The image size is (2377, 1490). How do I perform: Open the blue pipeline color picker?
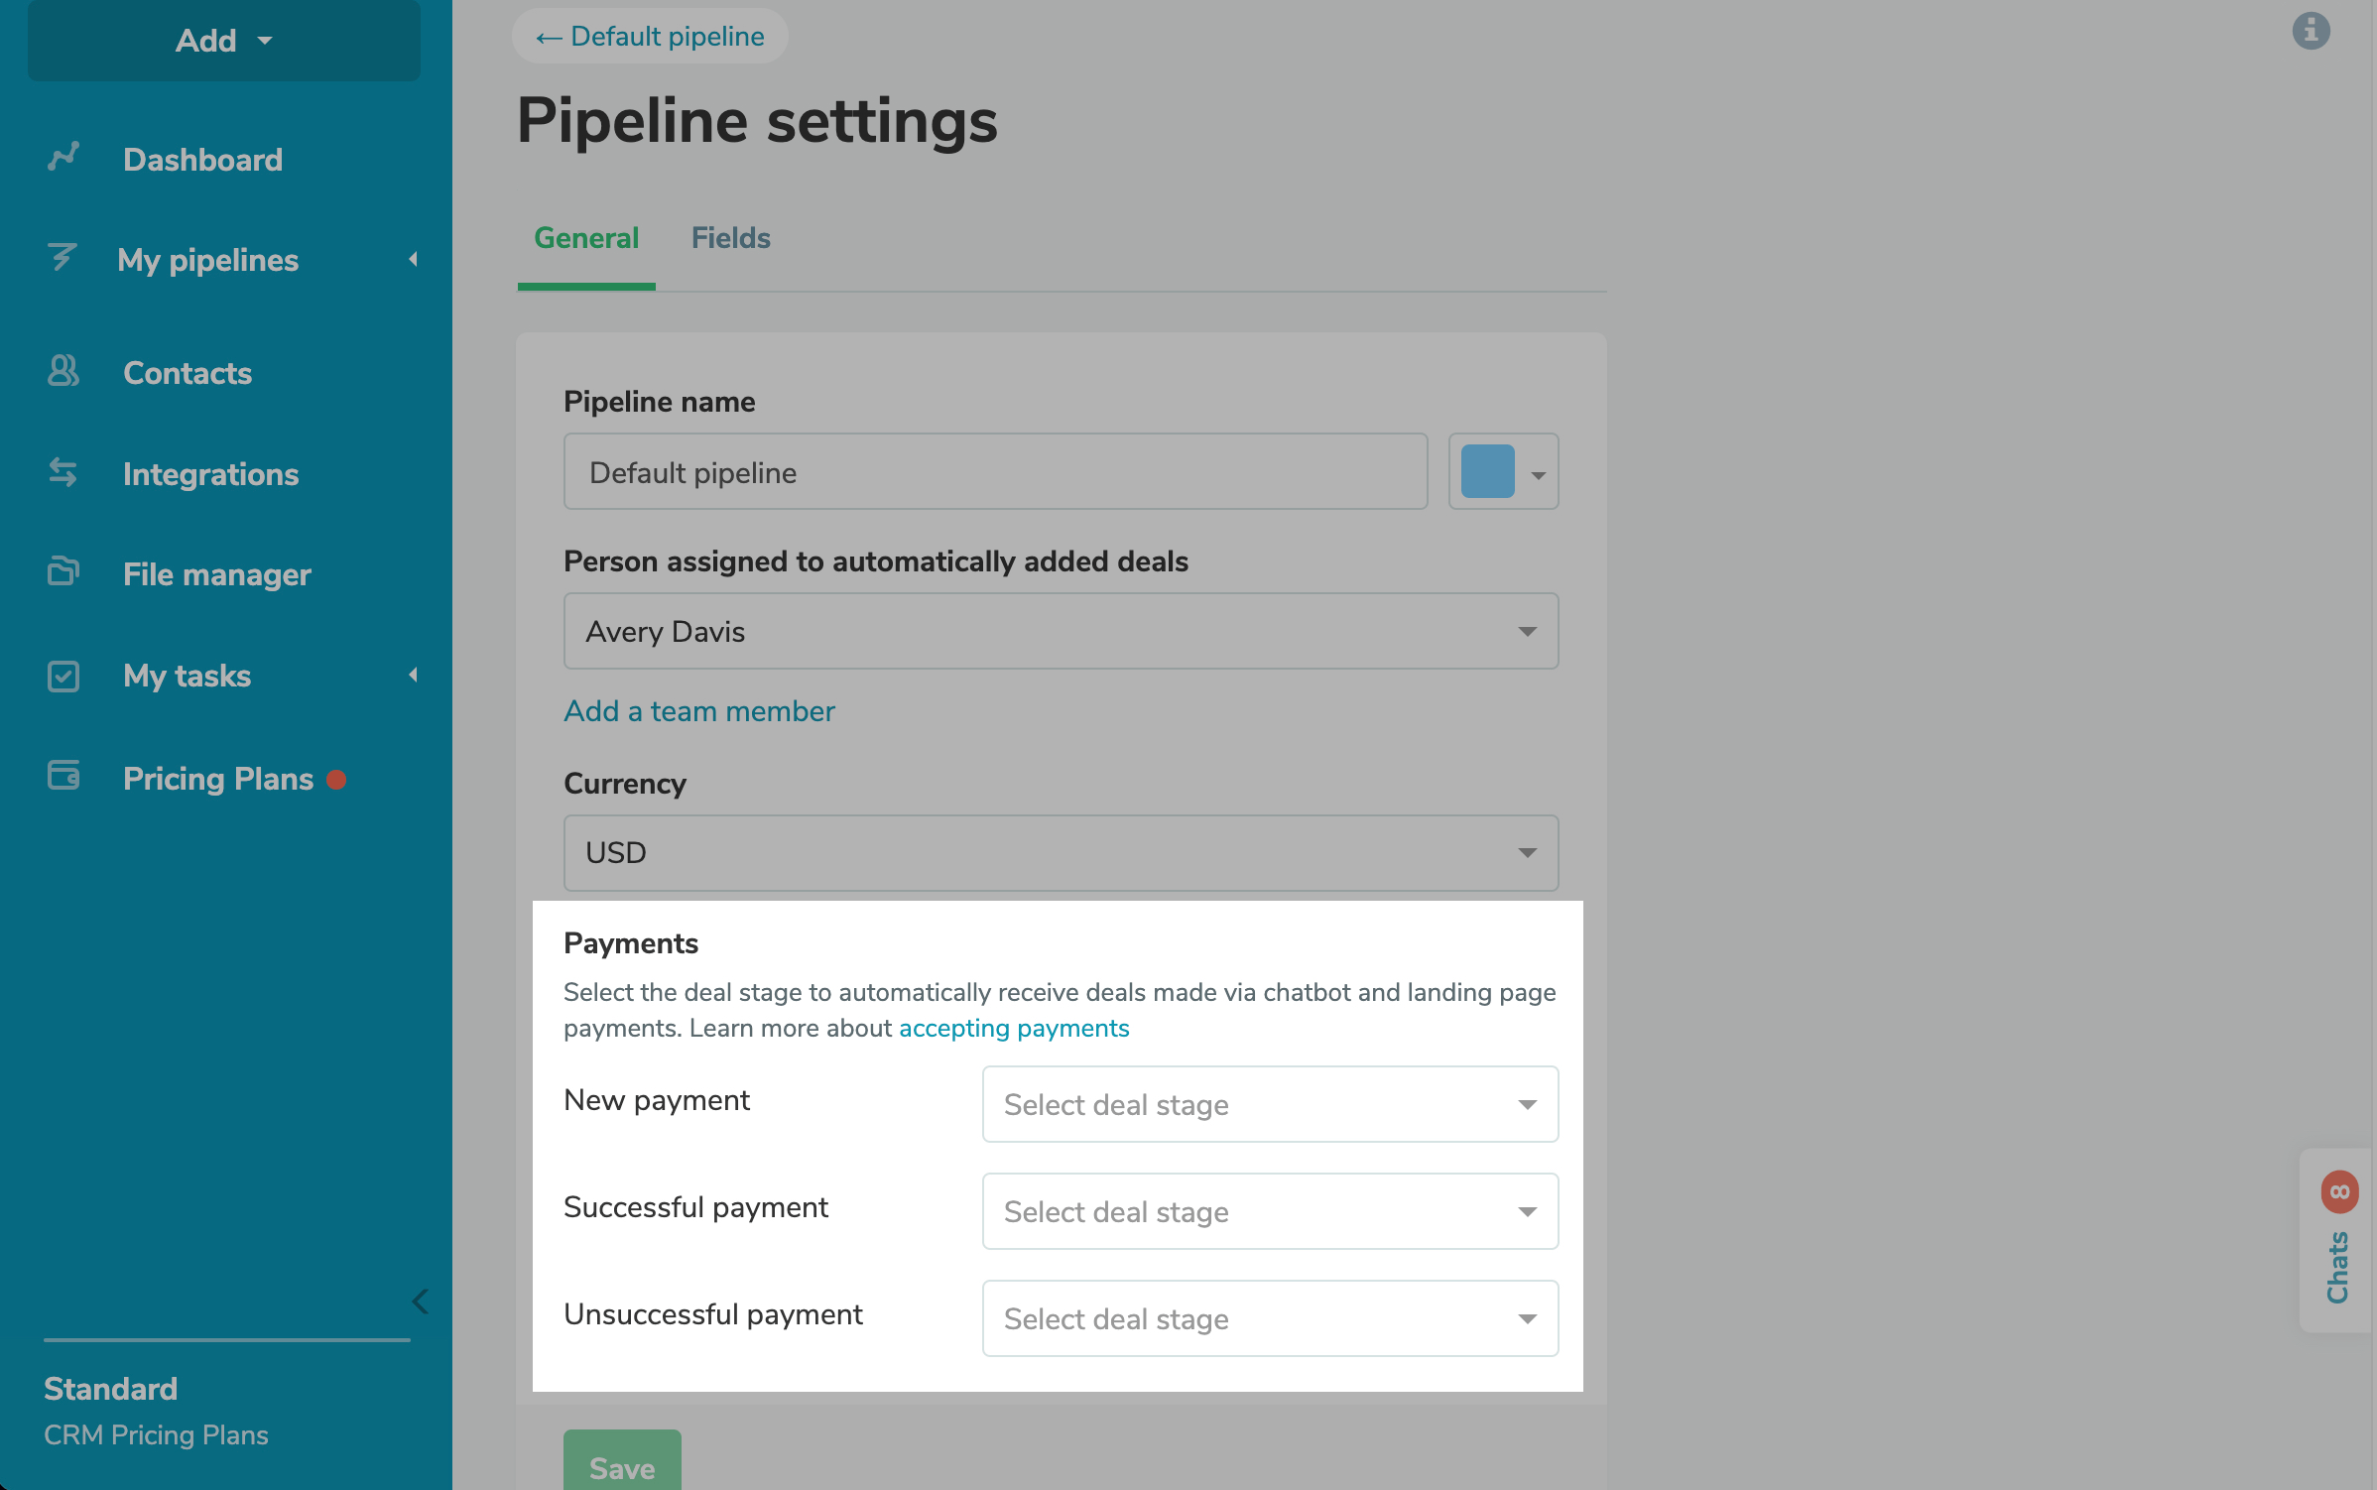click(1502, 472)
